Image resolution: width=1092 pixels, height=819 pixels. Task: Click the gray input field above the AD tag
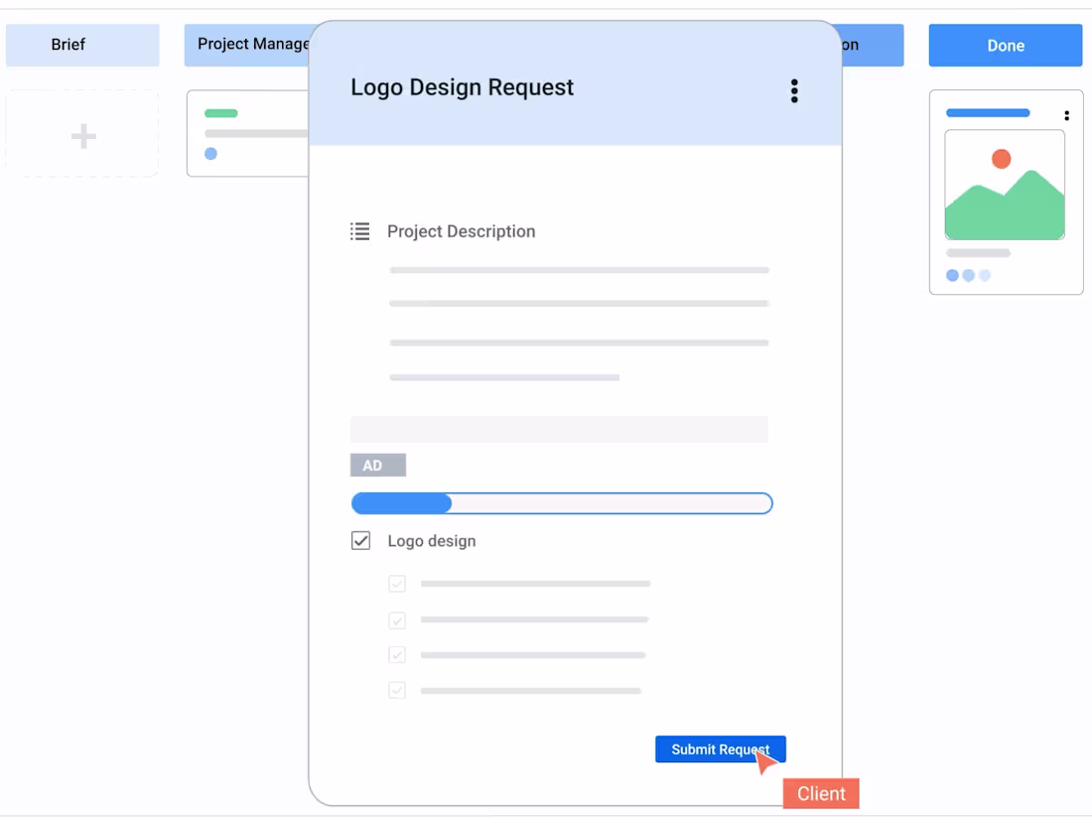point(559,429)
